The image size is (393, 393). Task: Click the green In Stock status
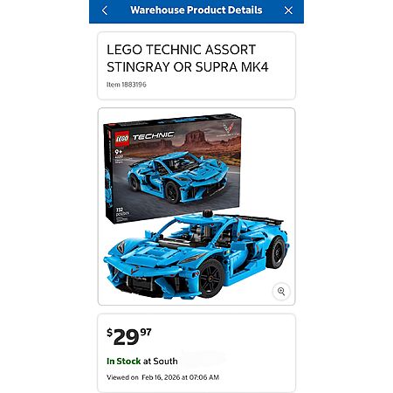[x=124, y=362]
